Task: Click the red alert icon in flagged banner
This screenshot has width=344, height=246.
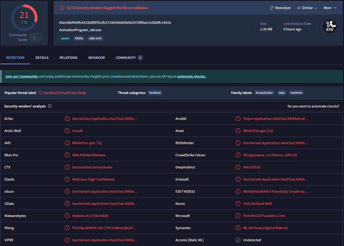Action: (62, 8)
